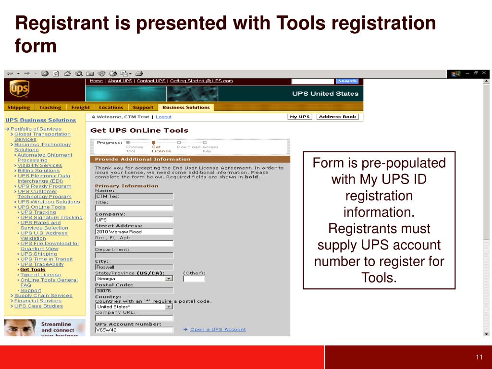Click the Rm., Fl., Apt field
Screen dimensions: 492x369
click(134, 244)
